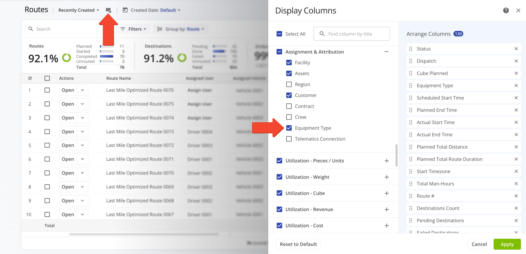The width and height of the screenshot is (526, 254).
Task: Open Actions dropdown arrow for row 1
Action: click(82, 90)
